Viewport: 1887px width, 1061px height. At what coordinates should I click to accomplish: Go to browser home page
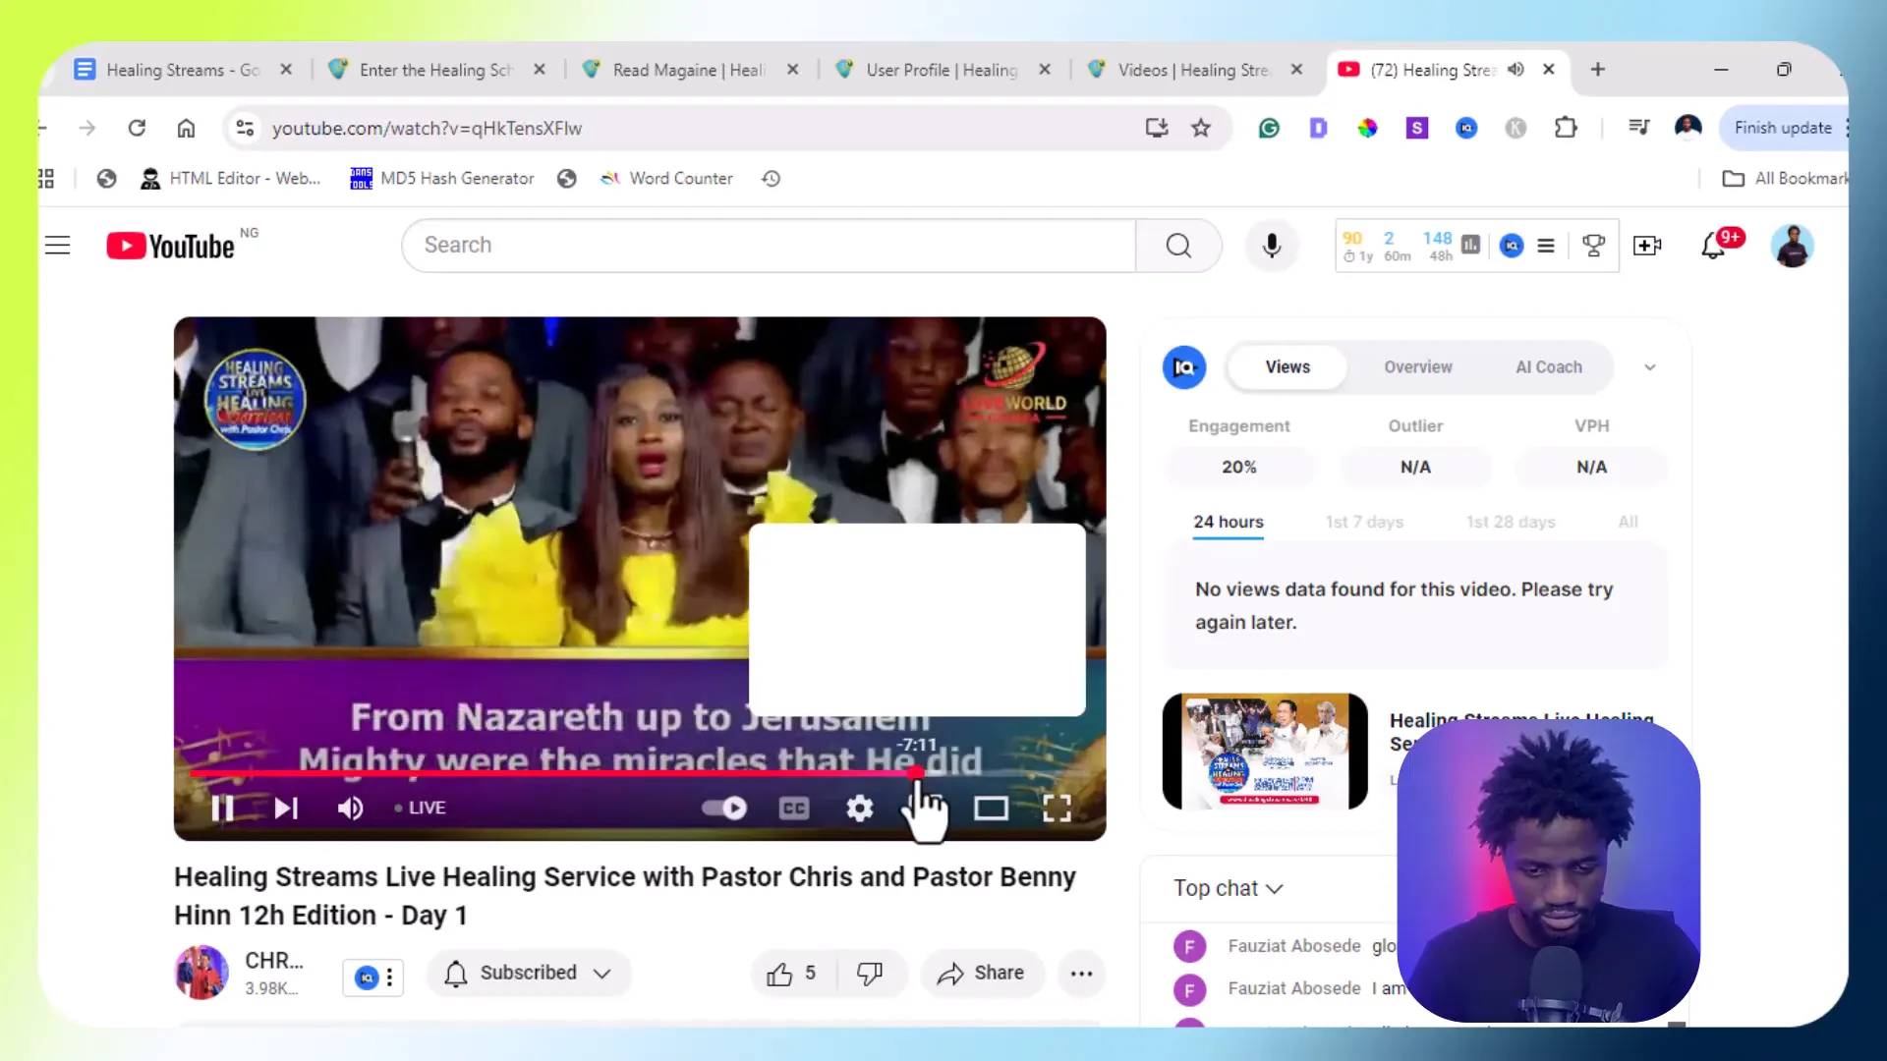(186, 128)
